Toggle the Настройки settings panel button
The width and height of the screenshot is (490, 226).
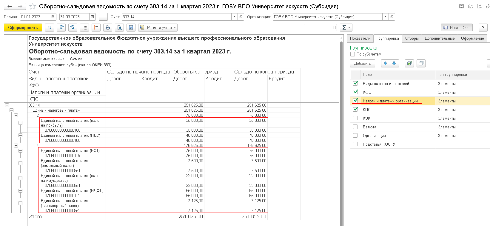click(x=457, y=27)
